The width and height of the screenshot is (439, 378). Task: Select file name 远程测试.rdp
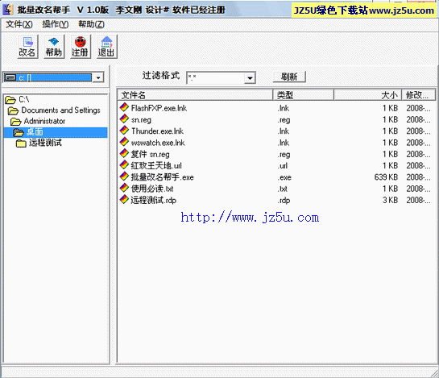tap(153, 201)
